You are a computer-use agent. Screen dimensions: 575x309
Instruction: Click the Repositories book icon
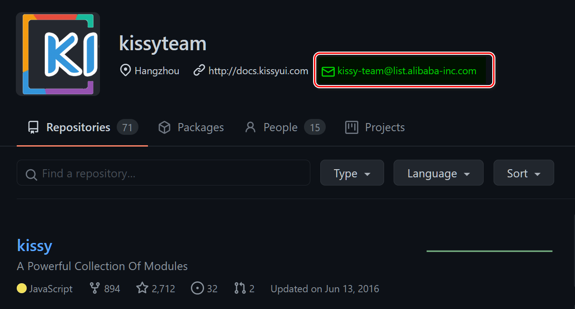click(x=33, y=128)
